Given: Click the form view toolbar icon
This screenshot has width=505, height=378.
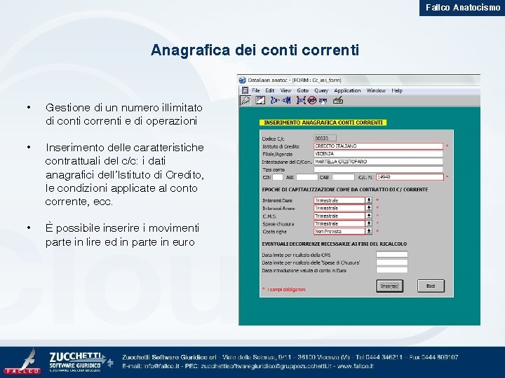Looking at the screenshot, I should 260,101.
